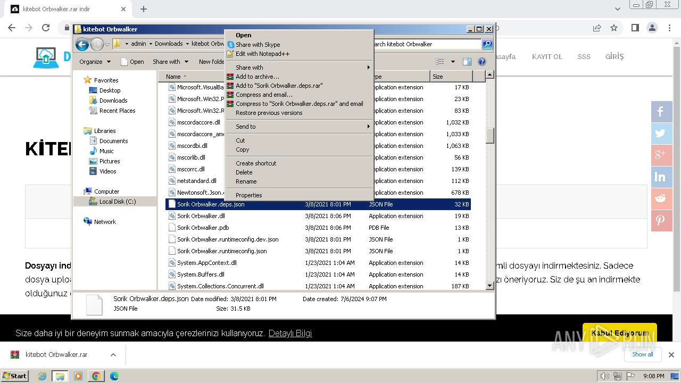This screenshot has width=681, height=383.
Task: Expand Share with context submenu
Action: [x=298, y=68]
